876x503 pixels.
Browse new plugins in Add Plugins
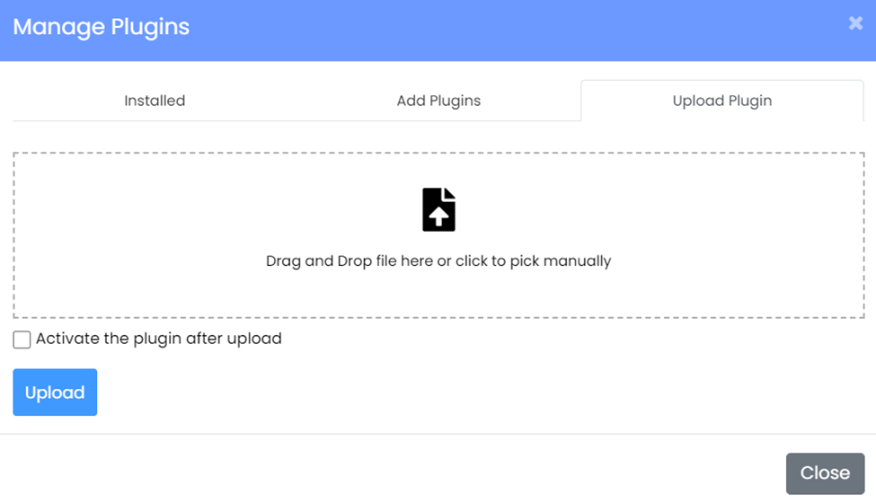[x=438, y=101]
